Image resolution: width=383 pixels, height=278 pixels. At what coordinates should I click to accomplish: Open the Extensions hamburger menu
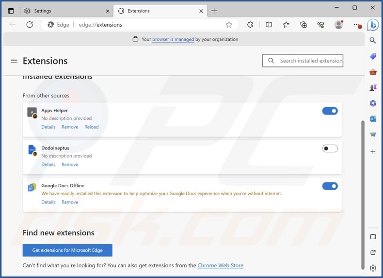14,61
